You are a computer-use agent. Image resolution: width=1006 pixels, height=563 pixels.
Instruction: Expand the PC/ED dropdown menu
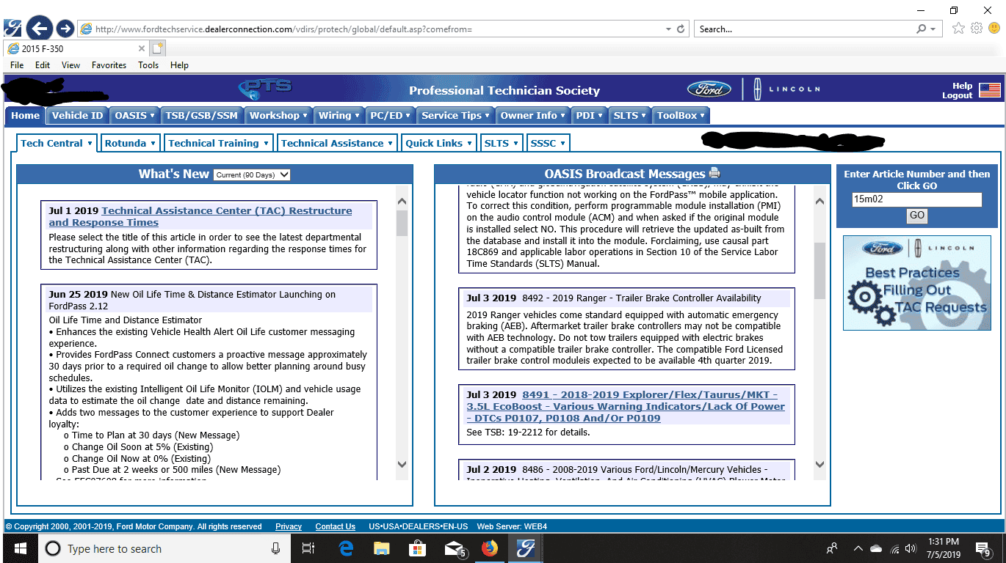(391, 115)
